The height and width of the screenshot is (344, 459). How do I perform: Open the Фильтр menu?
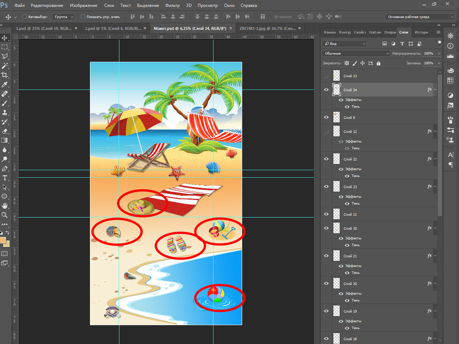point(172,6)
